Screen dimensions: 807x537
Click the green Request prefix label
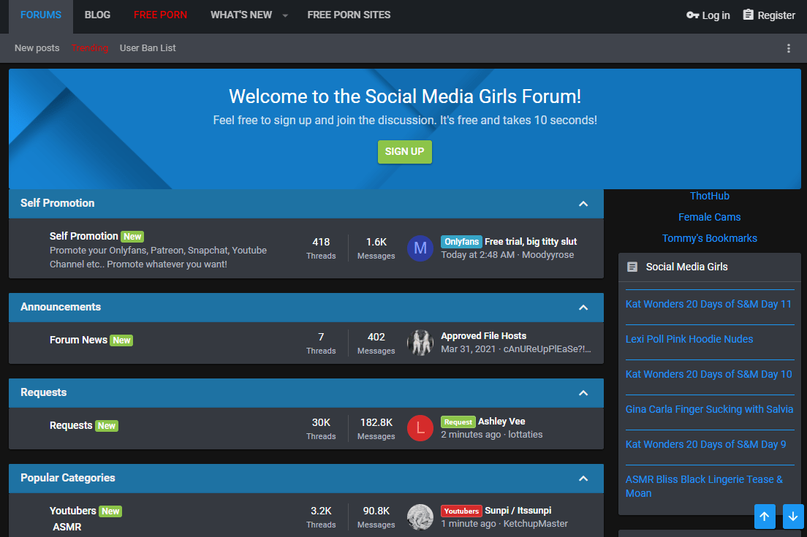458,422
